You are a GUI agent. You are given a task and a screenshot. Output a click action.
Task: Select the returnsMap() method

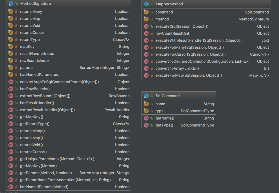tap(69, 138)
